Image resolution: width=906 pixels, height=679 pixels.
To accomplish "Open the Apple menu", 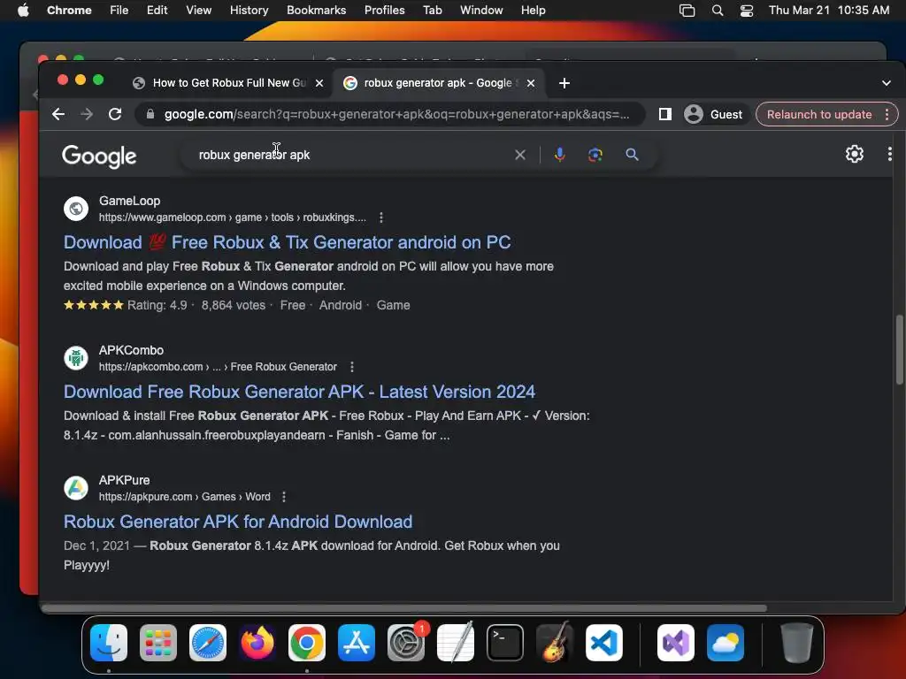I will pyautogui.click(x=23, y=10).
